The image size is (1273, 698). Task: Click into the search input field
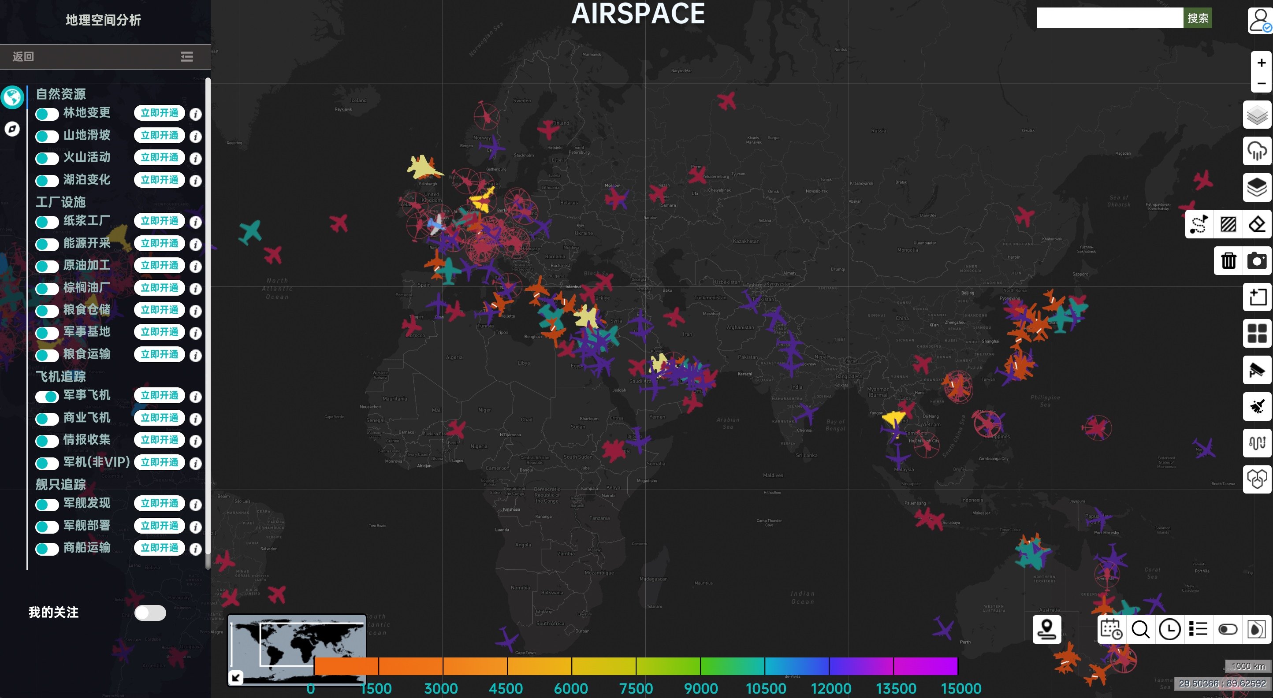[x=1109, y=18]
